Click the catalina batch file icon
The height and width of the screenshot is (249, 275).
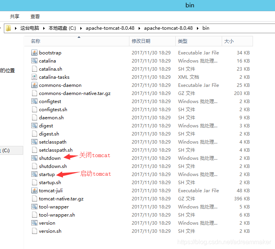pos(34,61)
